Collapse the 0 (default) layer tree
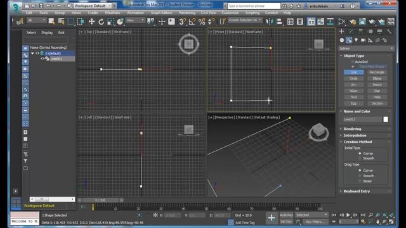The height and width of the screenshot is (228, 406). [32, 53]
